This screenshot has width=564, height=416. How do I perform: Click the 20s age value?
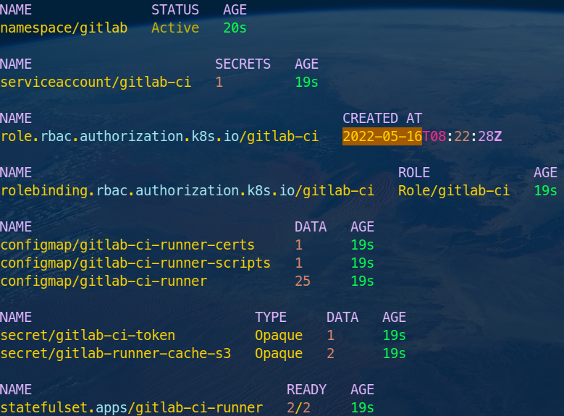[x=235, y=28]
